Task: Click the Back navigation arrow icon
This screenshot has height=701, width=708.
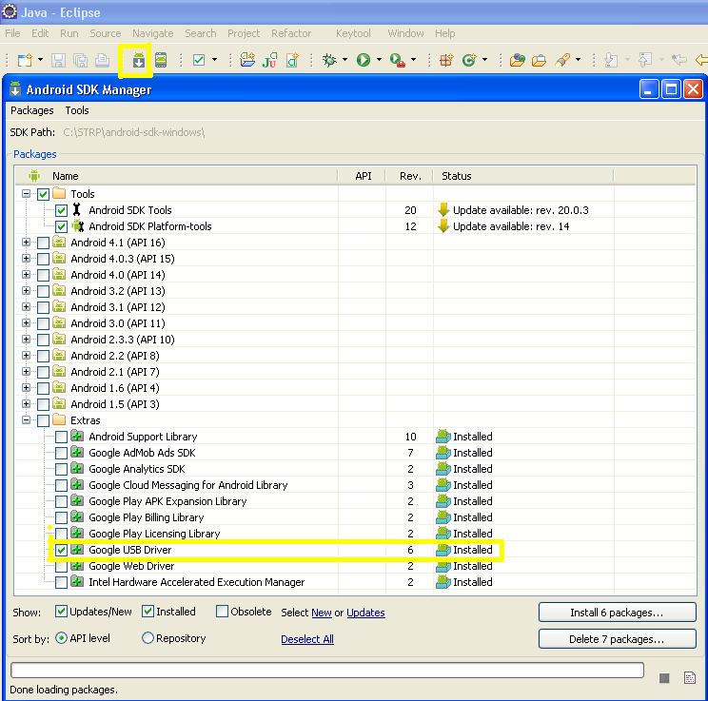Action: (701, 60)
